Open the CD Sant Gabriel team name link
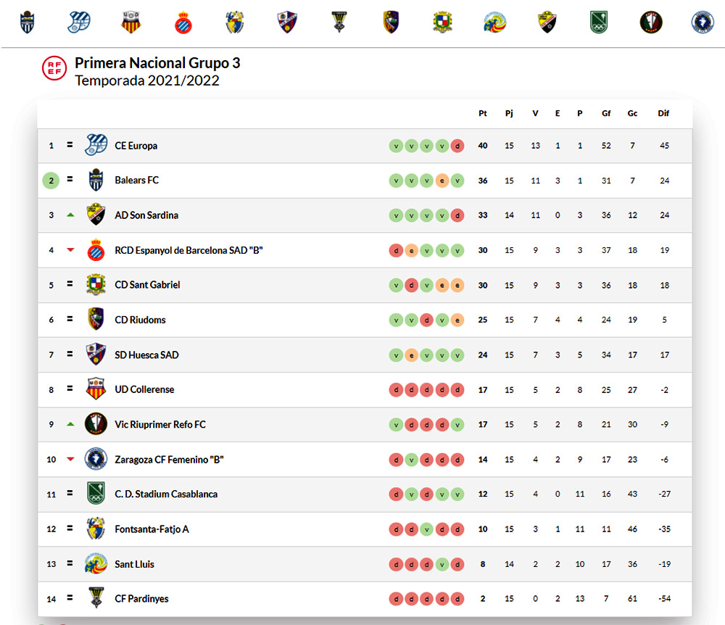The width and height of the screenshot is (725, 625). coord(147,285)
